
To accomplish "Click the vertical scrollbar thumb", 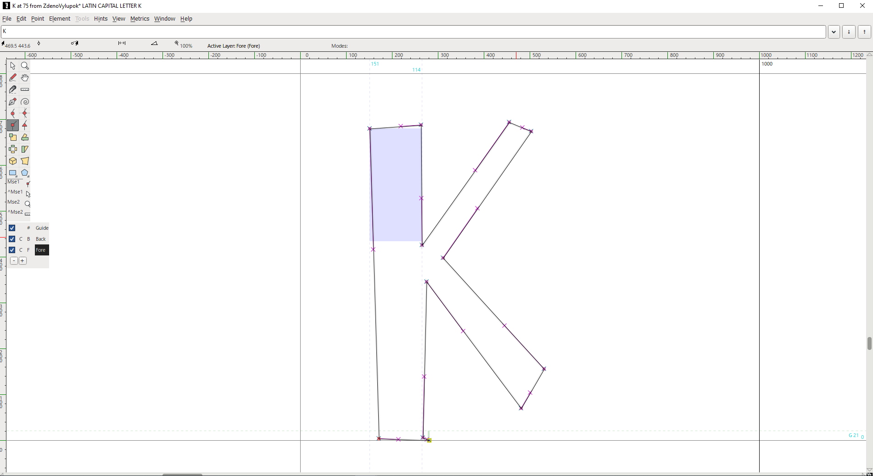I will point(869,343).
